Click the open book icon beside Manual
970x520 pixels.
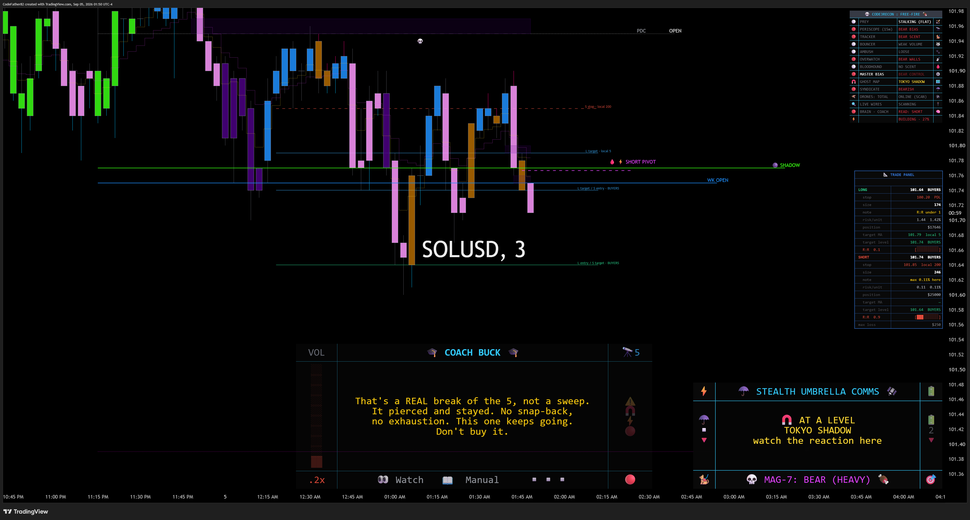447,480
